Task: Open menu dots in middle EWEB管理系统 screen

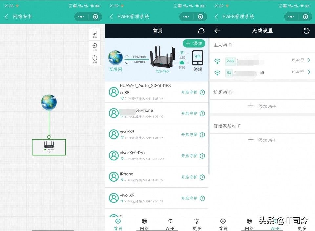Action: (x=186, y=17)
